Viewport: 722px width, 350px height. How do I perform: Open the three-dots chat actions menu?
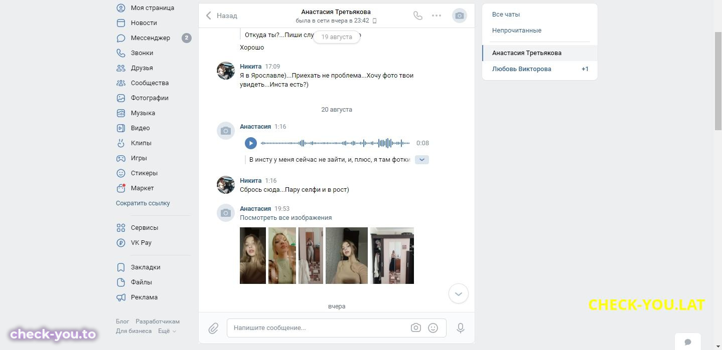point(437,16)
